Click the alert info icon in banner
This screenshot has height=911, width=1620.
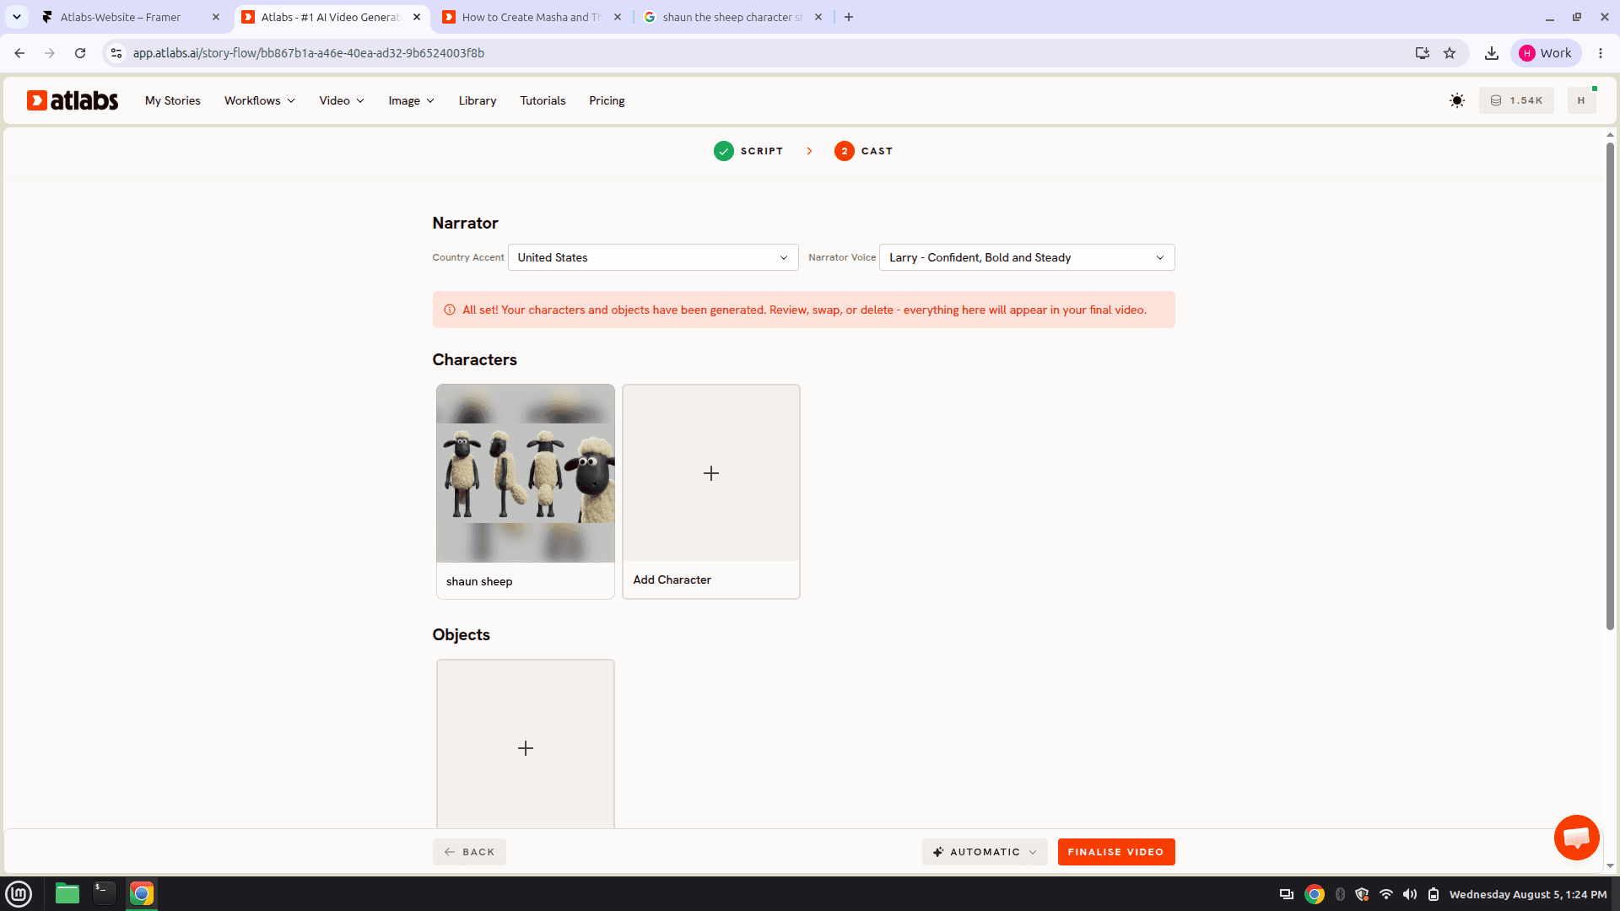point(450,310)
